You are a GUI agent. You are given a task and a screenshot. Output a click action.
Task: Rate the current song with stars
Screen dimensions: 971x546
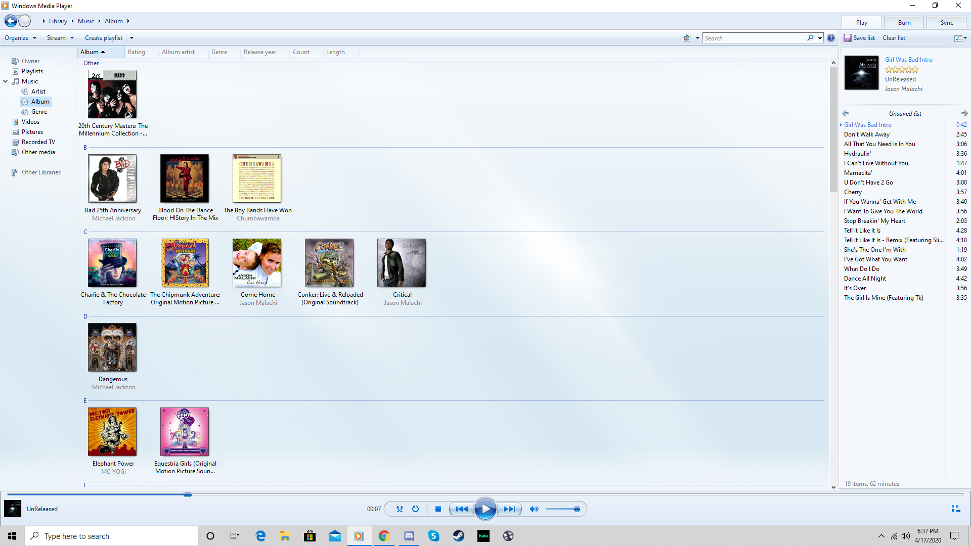click(x=902, y=70)
